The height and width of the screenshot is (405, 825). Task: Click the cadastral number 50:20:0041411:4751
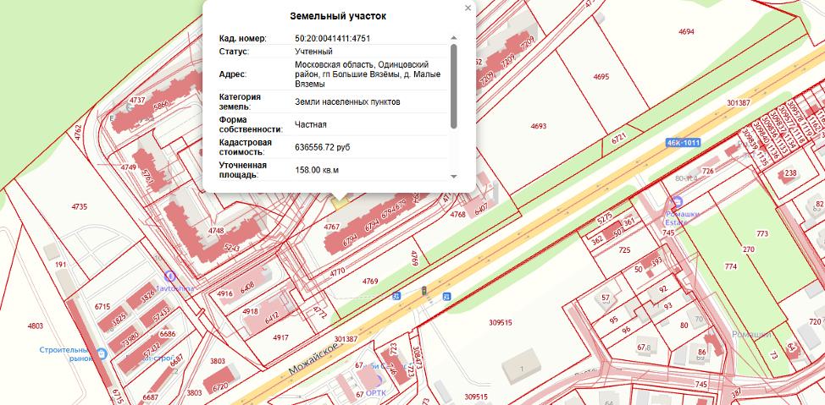pos(332,38)
